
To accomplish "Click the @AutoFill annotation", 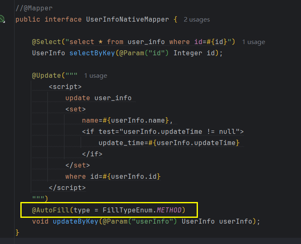I will (x=50, y=210).
